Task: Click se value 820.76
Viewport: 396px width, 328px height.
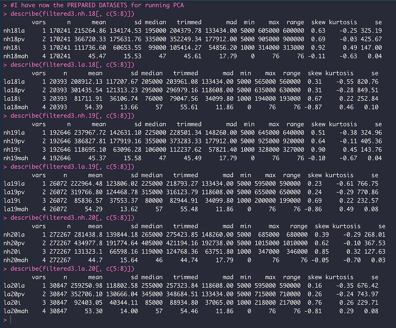Action: tap(368, 82)
